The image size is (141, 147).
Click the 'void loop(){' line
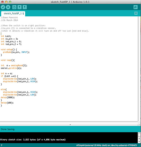(8, 60)
